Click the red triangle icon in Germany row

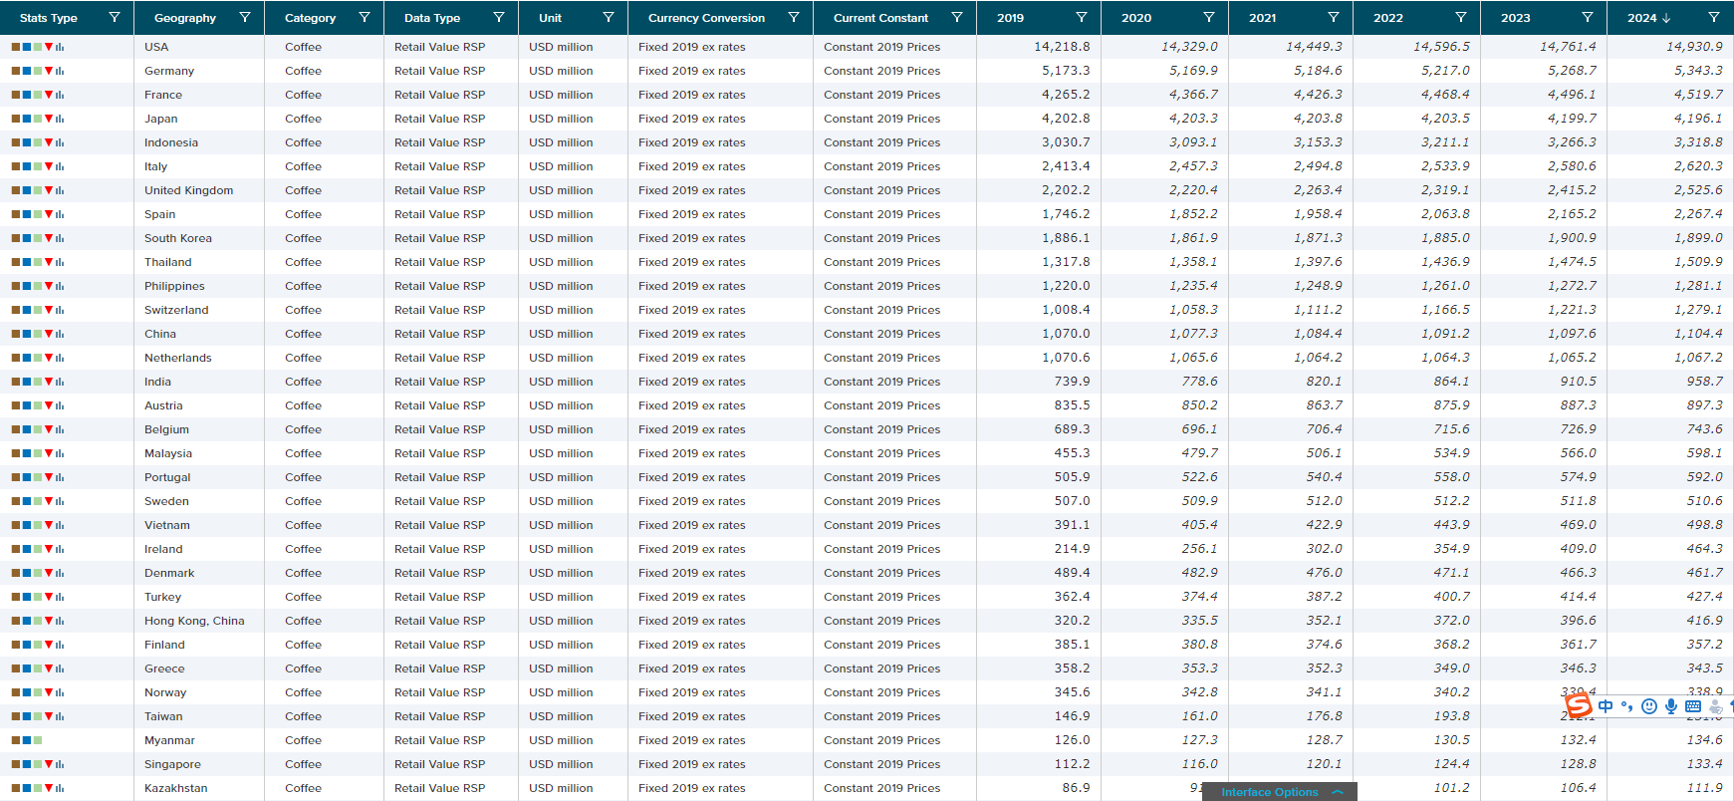click(x=49, y=71)
